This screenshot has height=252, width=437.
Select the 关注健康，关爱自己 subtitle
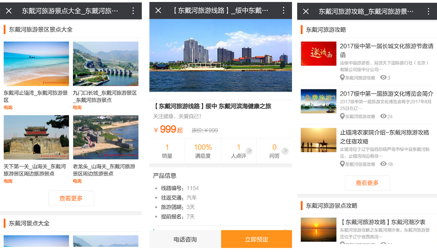(x=177, y=116)
